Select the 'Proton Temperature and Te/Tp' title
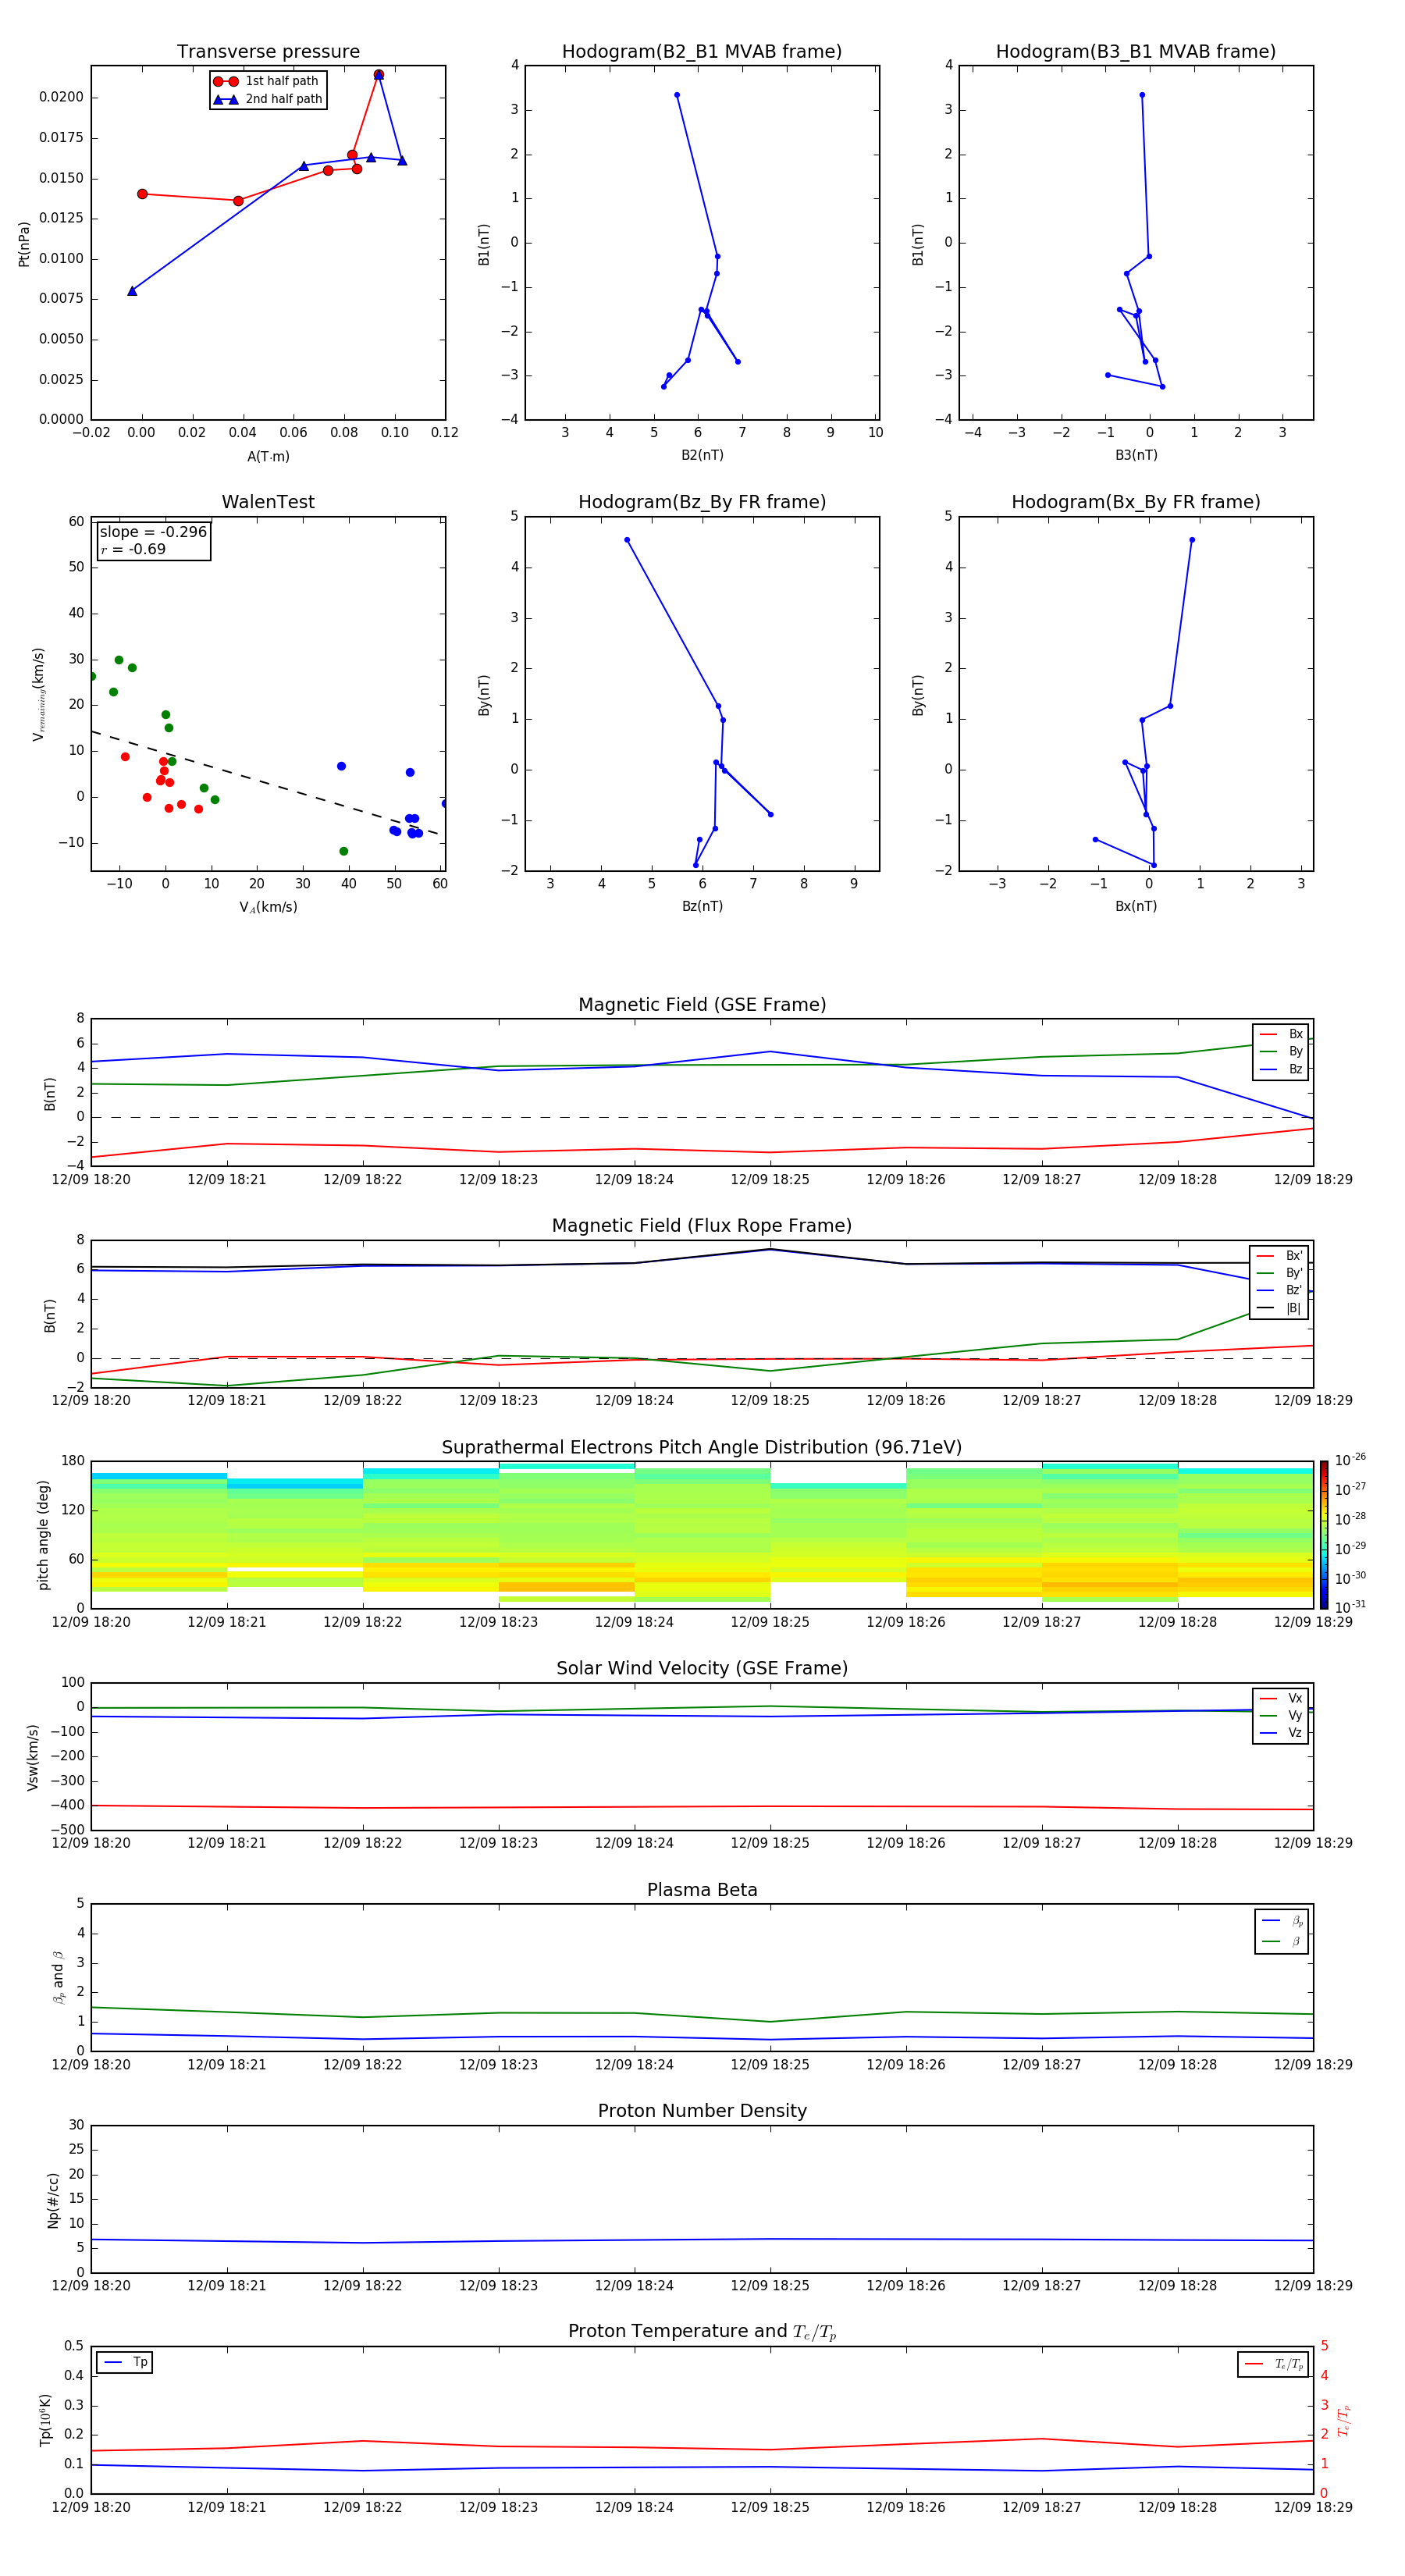Viewport: 1405px width, 2576px height. pyautogui.click(x=702, y=2332)
